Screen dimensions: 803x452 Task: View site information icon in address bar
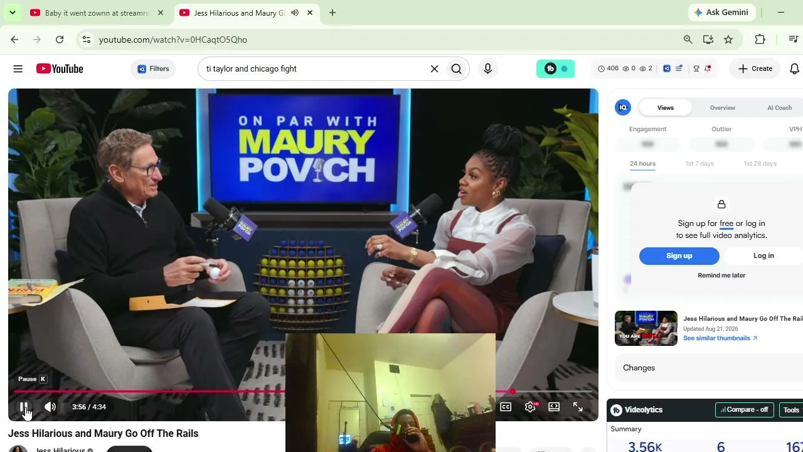pyautogui.click(x=87, y=40)
